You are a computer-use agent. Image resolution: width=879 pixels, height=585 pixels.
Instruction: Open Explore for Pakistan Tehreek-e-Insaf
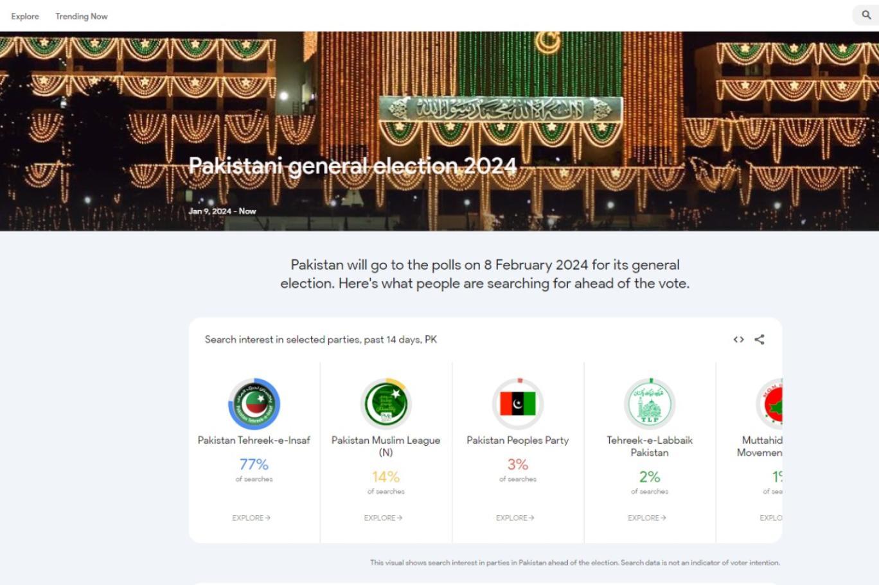pos(251,518)
